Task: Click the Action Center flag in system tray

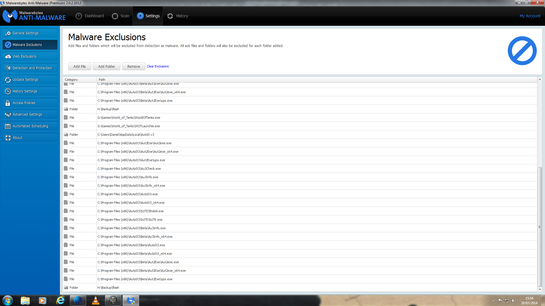Action: pos(500,301)
